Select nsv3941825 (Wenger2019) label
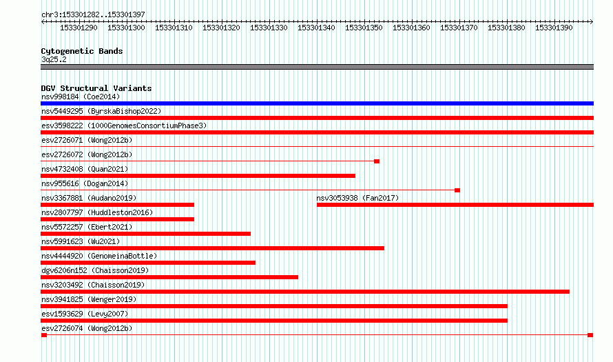The height and width of the screenshot is (362, 613). point(89,299)
